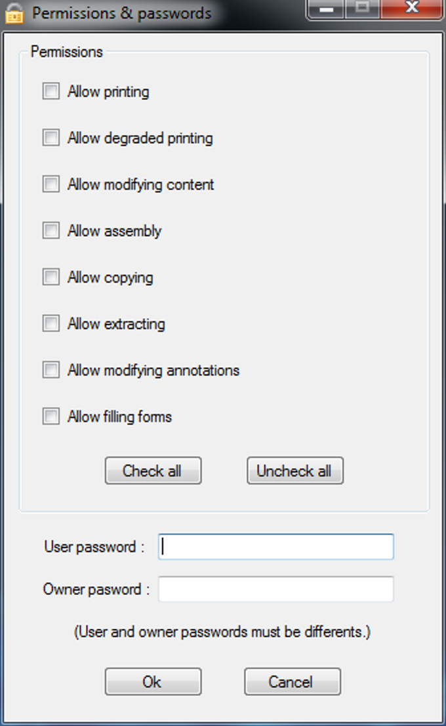Dismiss the dialog with Cancel
The width and height of the screenshot is (446, 726).
coord(292,681)
